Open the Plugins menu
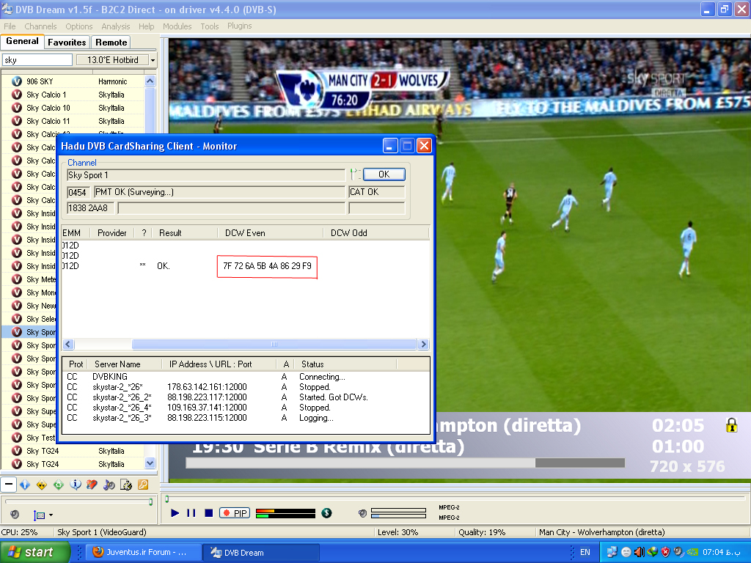 click(240, 26)
